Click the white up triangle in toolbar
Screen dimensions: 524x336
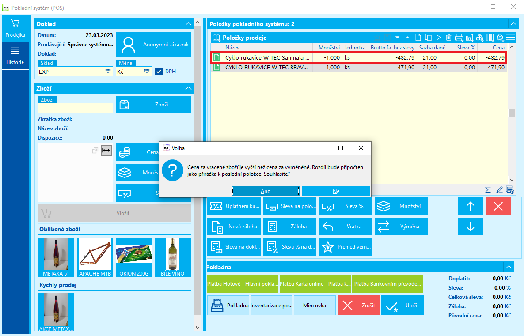407,38
